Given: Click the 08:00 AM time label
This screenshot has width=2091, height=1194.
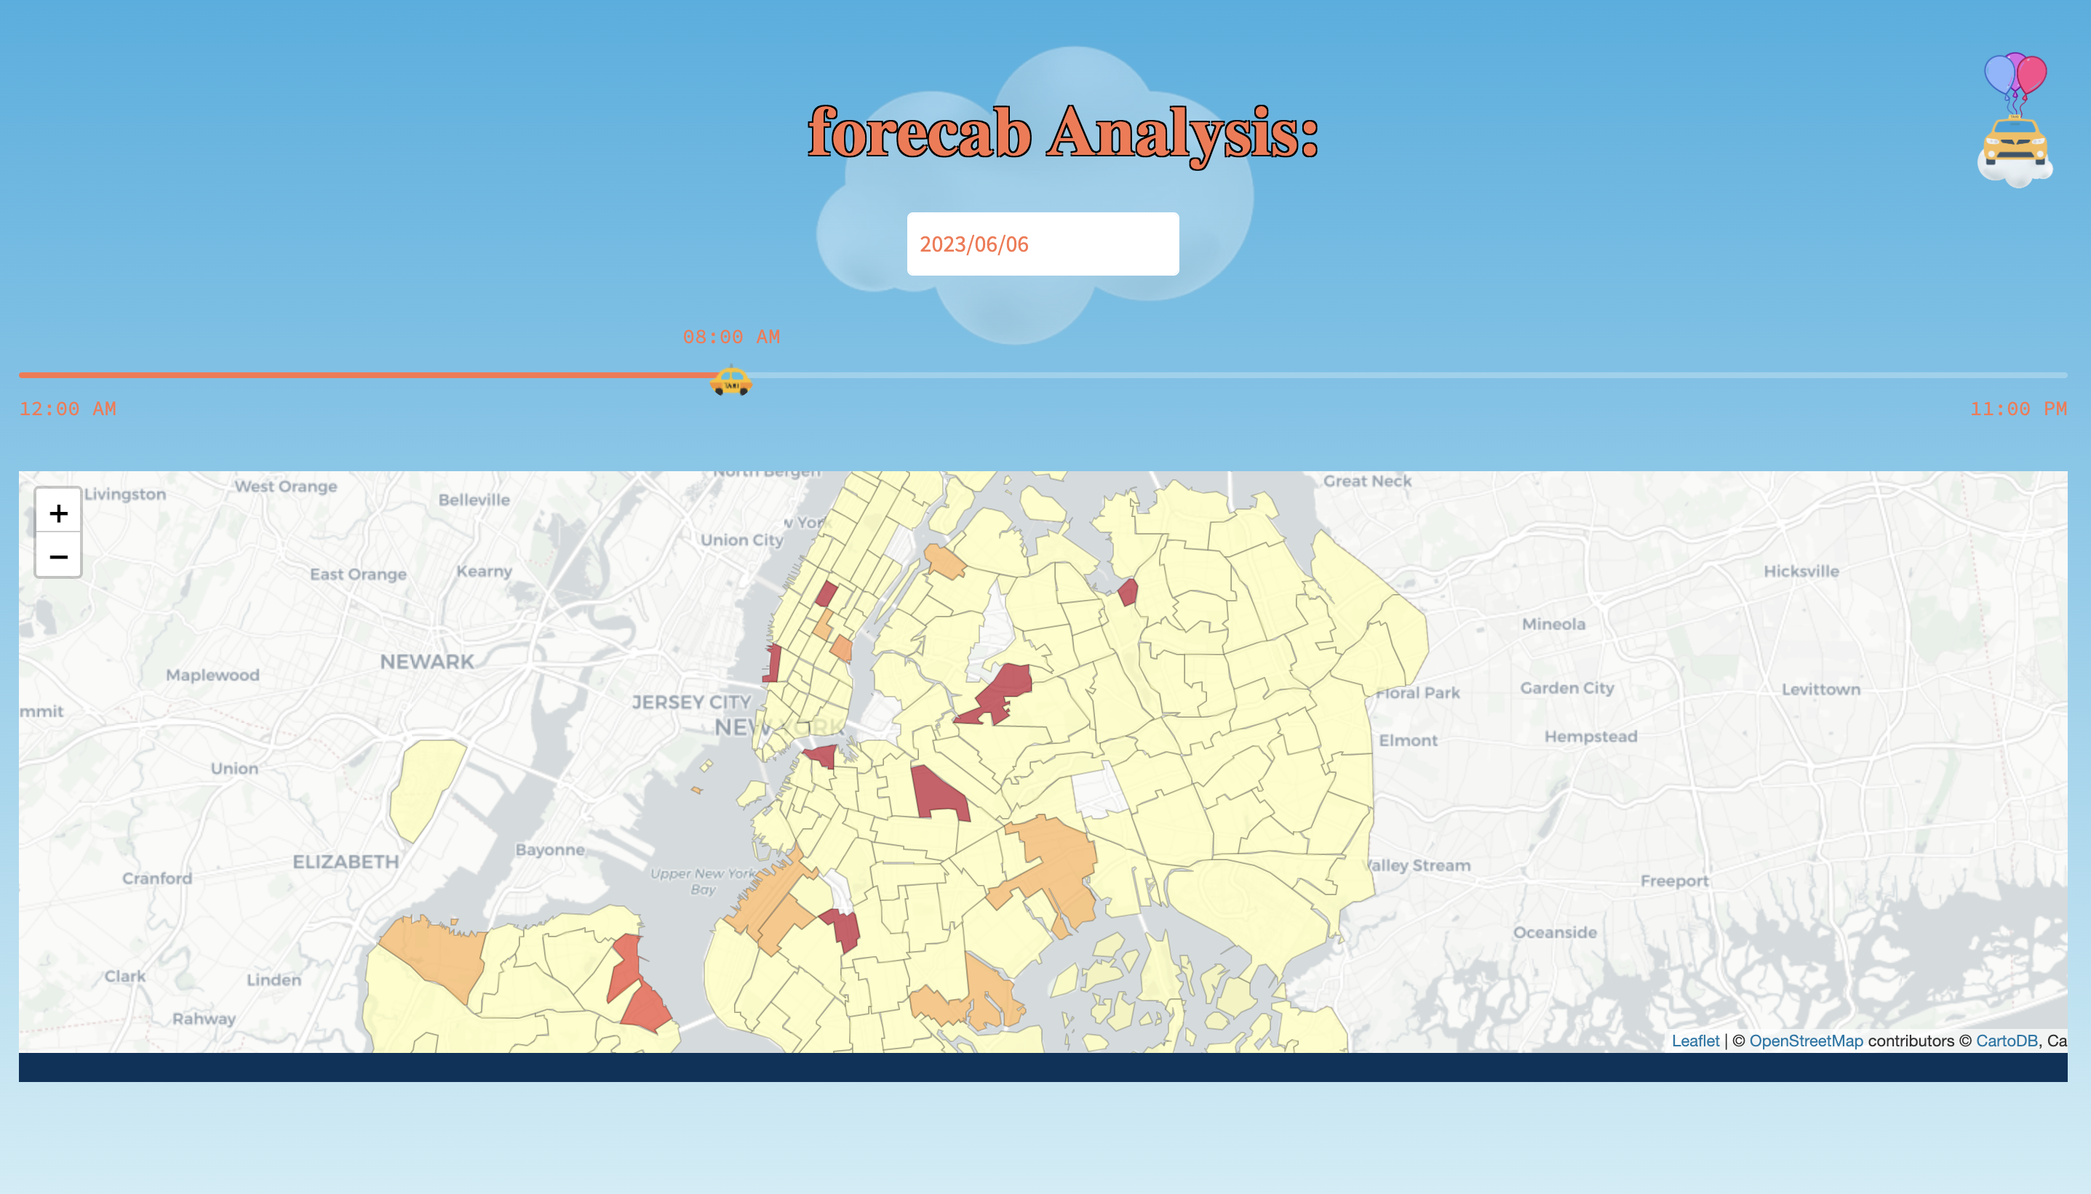Looking at the screenshot, I should (731, 337).
